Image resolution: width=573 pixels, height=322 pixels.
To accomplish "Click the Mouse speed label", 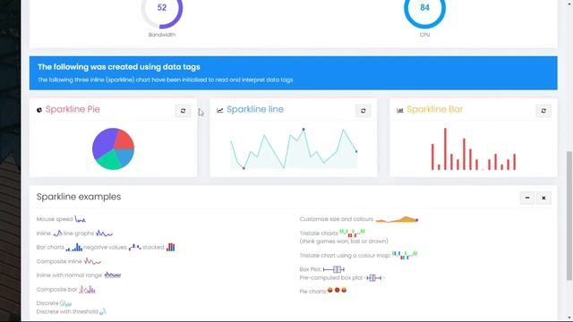I will pyautogui.click(x=55, y=219).
